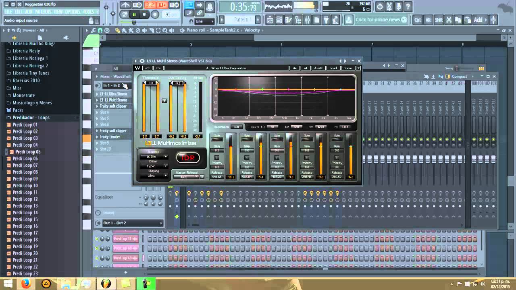
Task: Open audio editor scissors icon
Action: tap(389, 6)
